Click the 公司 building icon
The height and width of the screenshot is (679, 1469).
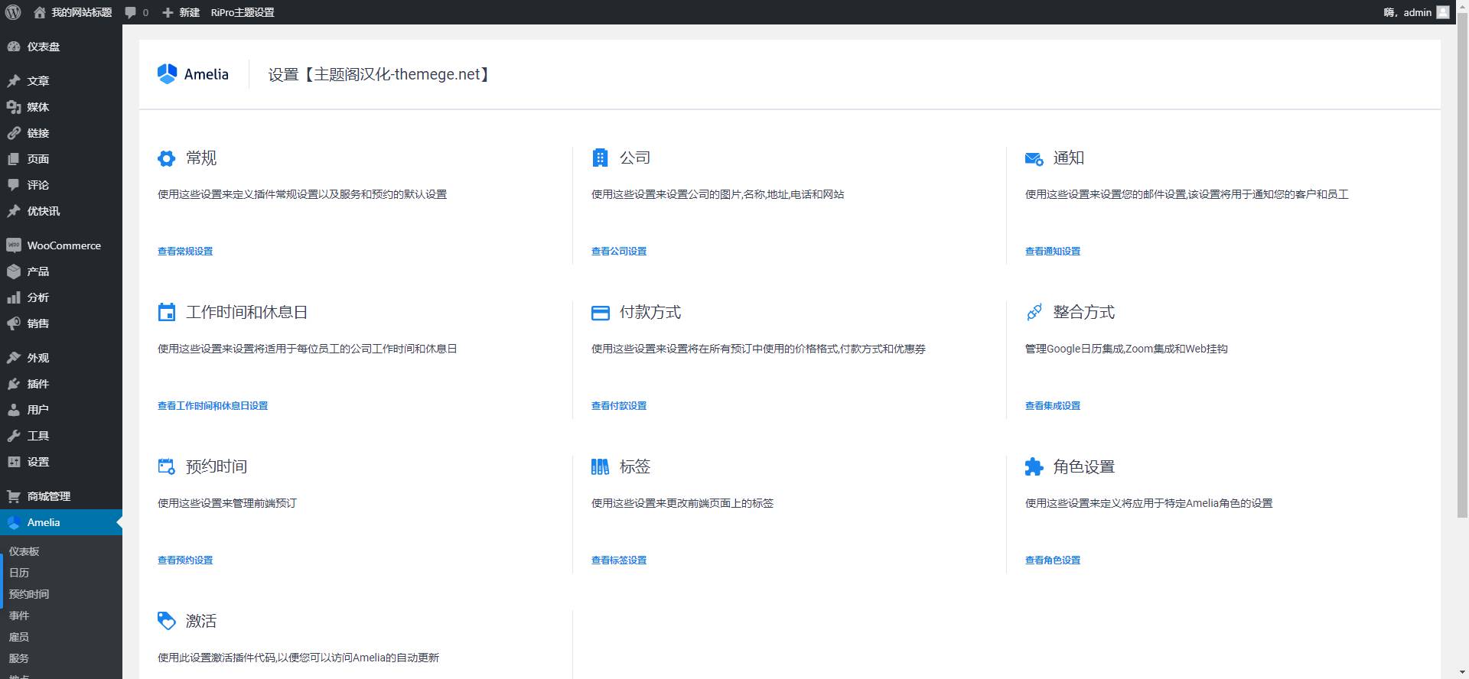pyautogui.click(x=600, y=158)
